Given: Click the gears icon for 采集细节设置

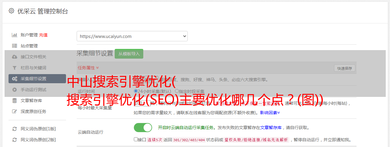Looking at the screenshot, I should click(14, 79).
